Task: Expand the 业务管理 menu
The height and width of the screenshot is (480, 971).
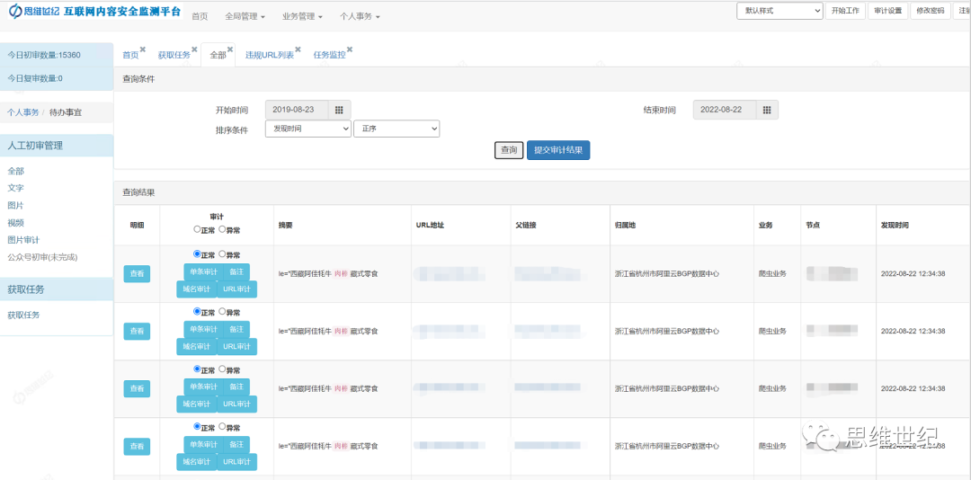Action: tap(302, 17)
